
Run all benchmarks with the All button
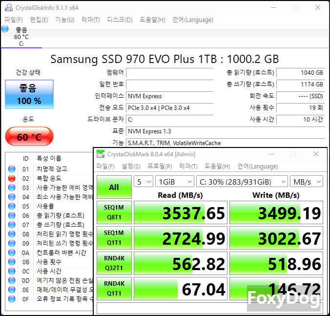(x=114, y=187)
